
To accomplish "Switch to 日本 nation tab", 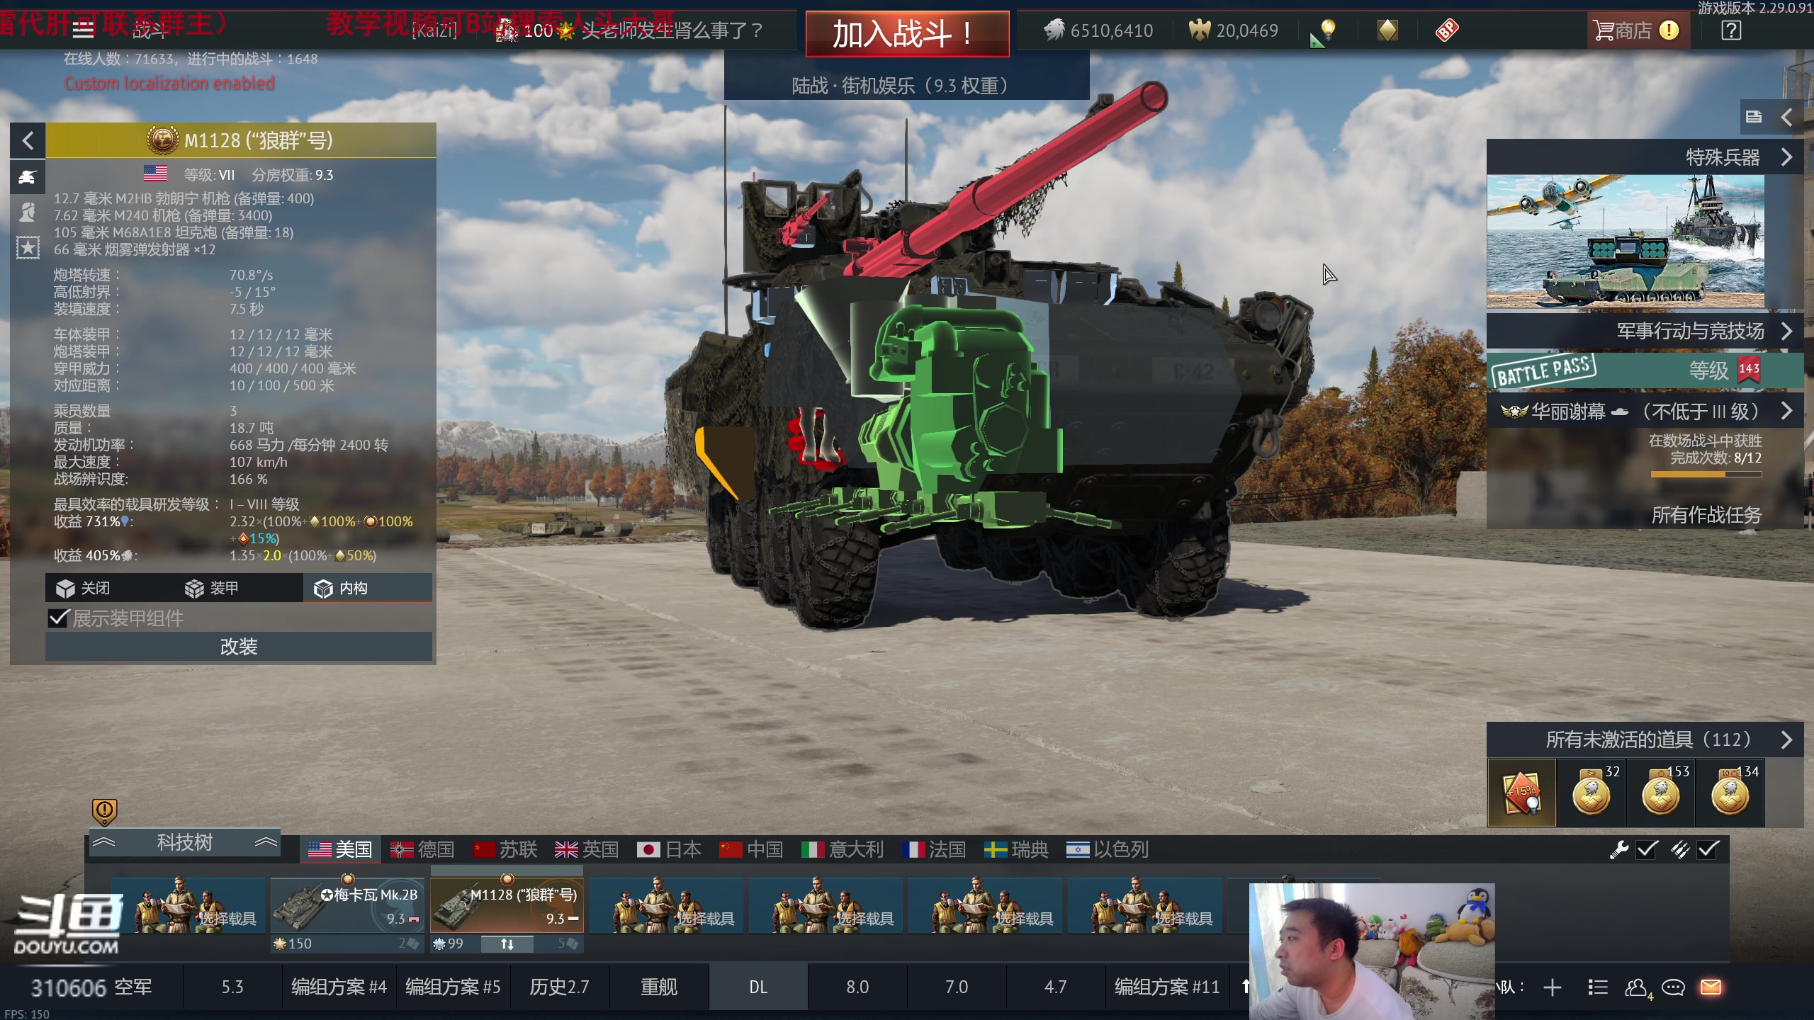I will pos(669,849).
